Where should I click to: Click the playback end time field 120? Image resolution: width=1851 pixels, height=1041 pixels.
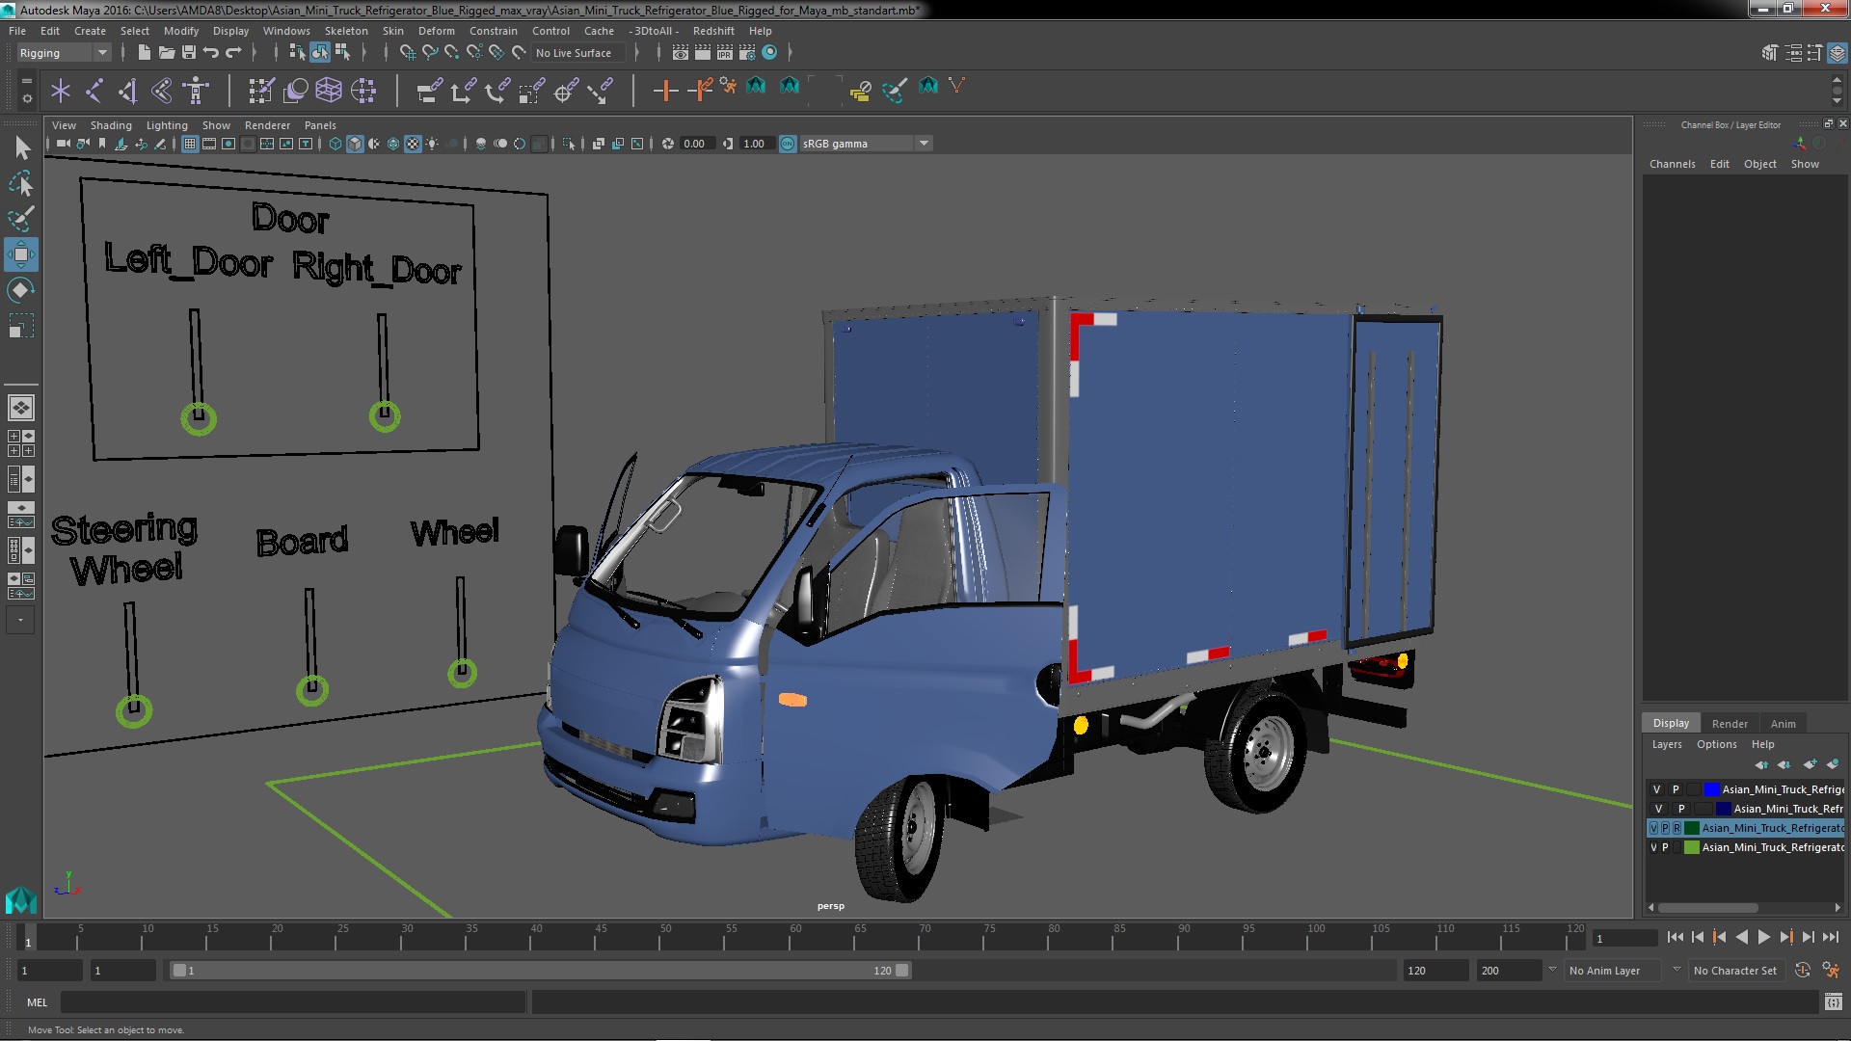tap(1435, 971)
